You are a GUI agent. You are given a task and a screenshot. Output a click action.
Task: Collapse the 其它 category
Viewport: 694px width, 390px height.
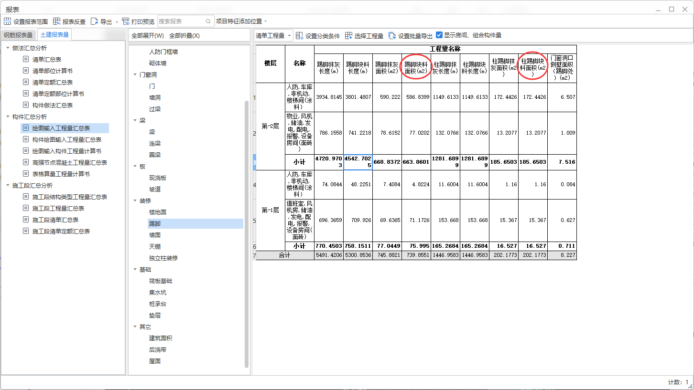tap(135, 327)
